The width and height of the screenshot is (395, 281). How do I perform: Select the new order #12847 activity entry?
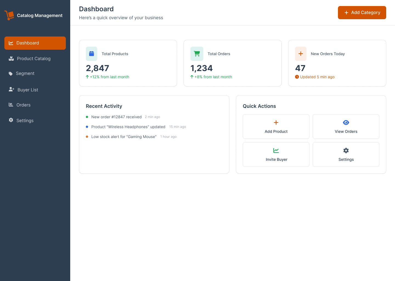coord(116,117)
